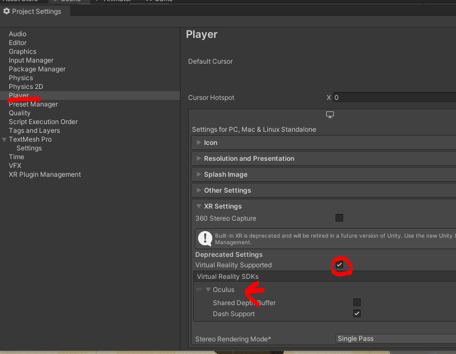
Task: Click the Dash Support label
Action: pyautogui.click(x=234, y=314)
